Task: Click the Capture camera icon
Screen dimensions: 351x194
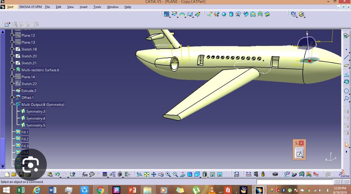Action: coord(275,174)
